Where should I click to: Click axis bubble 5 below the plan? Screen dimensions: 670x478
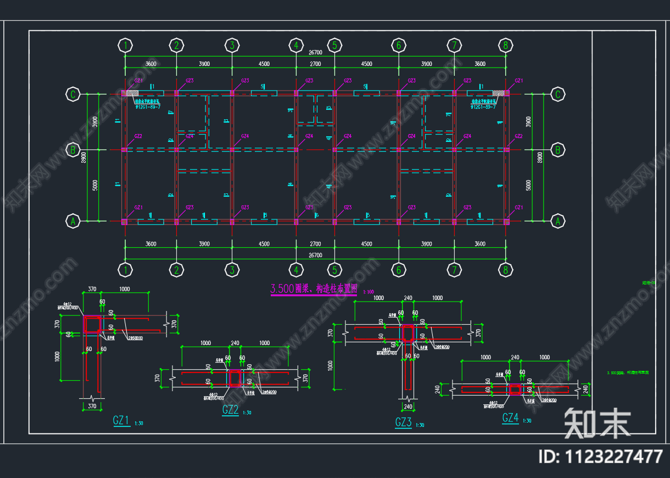[334, 270]
